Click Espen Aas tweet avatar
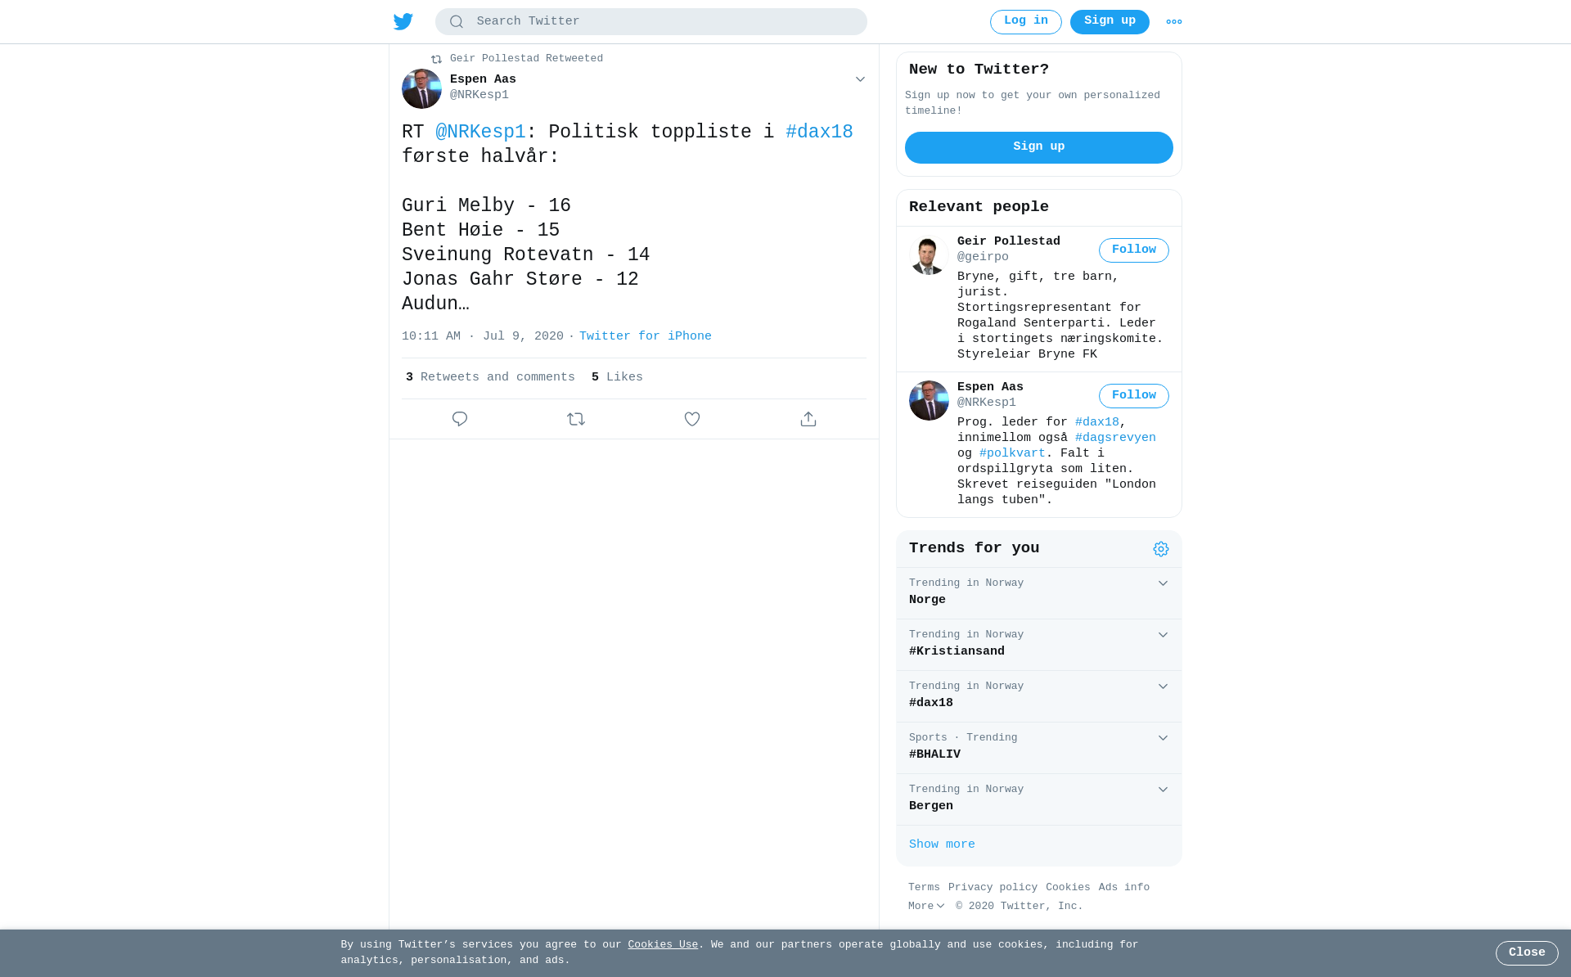The width and height of the screenshot is (1571, 977). pos(421,88)
